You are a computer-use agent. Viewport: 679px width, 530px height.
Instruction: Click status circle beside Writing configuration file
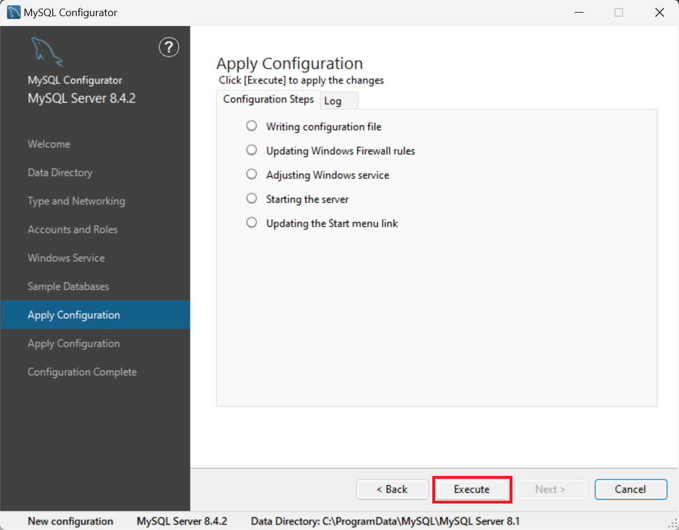coord(251,126)
